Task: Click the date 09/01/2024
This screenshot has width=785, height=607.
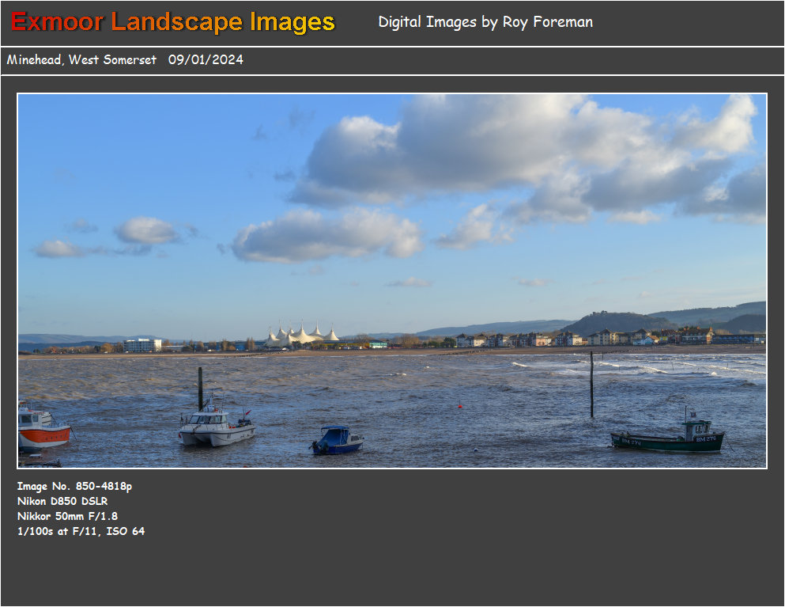Action: click(x=206, y=60)
